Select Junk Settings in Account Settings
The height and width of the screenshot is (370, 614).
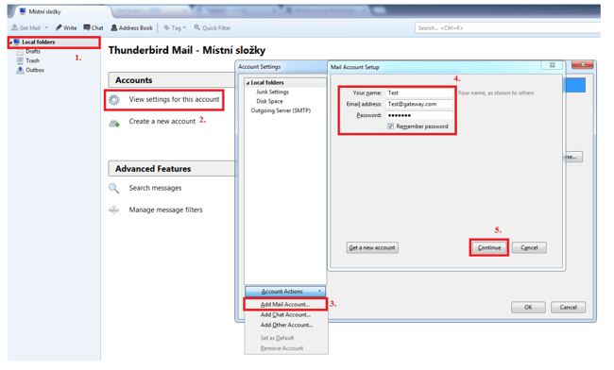pyautogui.click(x=273, y=92)
